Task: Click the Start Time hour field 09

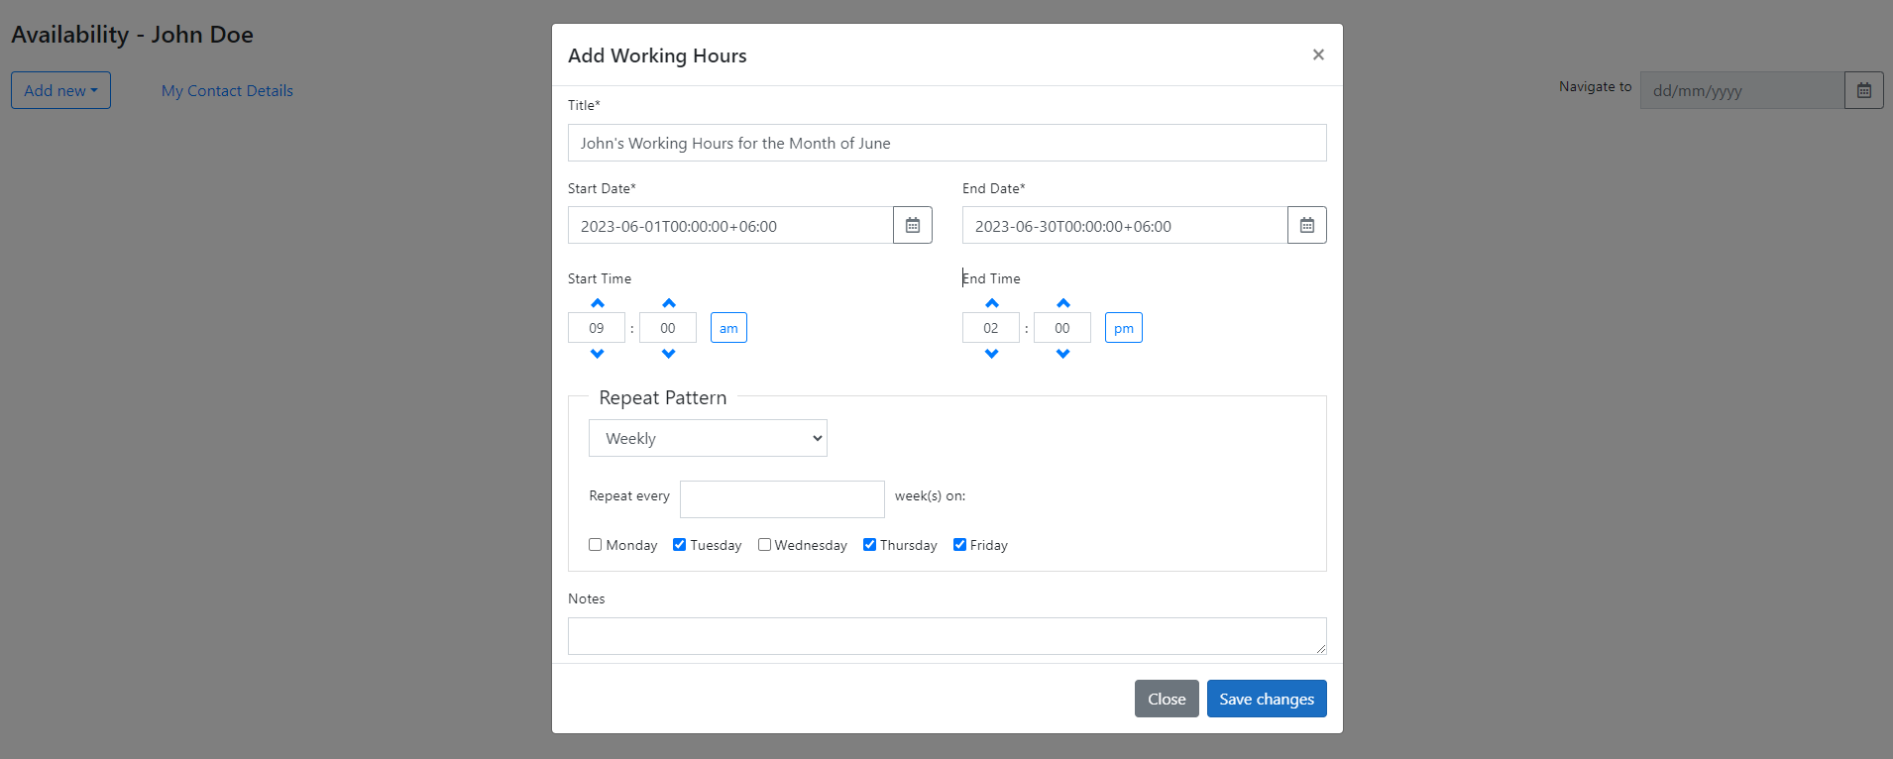Action: (597, 328)
